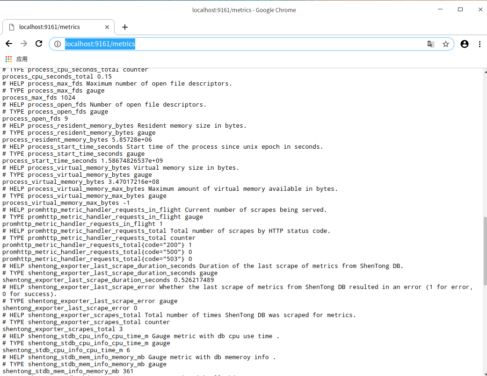View site information icon in address bar
Viewport: 487px width, 376px height.
point(58,44)
